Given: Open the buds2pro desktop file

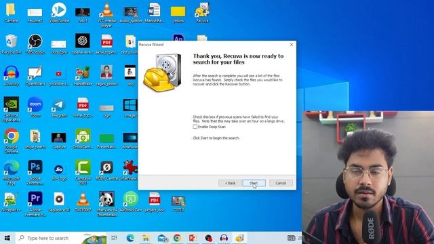Looking at the screenshot, I should 59,47.
